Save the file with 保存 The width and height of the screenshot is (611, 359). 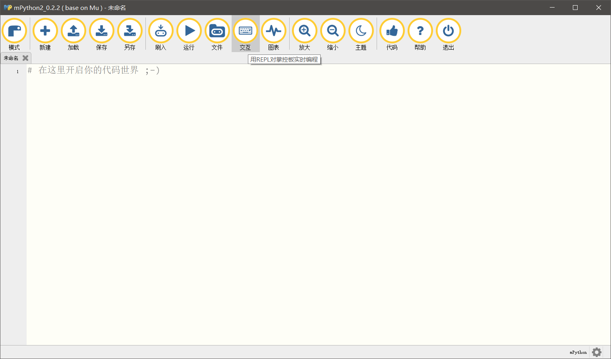click(x=102, y=34)
